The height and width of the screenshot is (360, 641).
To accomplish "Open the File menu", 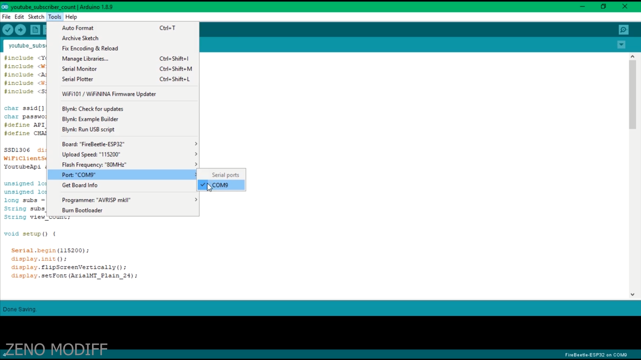I will click(6, 17).
